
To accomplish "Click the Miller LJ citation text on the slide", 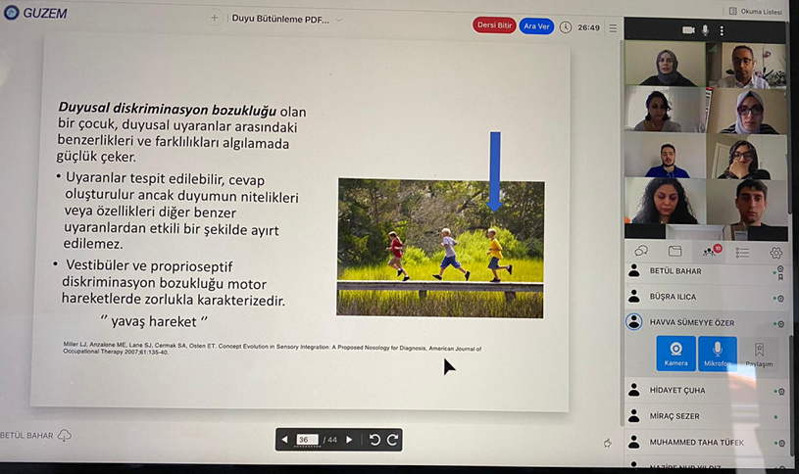I will 273,349.
